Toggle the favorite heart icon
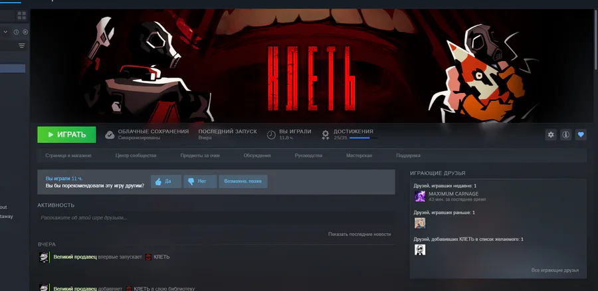 581,135
